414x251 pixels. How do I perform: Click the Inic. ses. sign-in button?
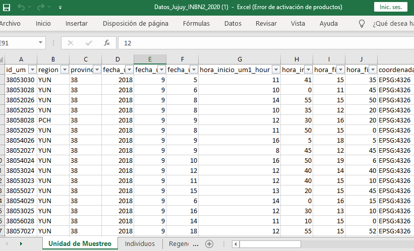click(x=390, y=8)
